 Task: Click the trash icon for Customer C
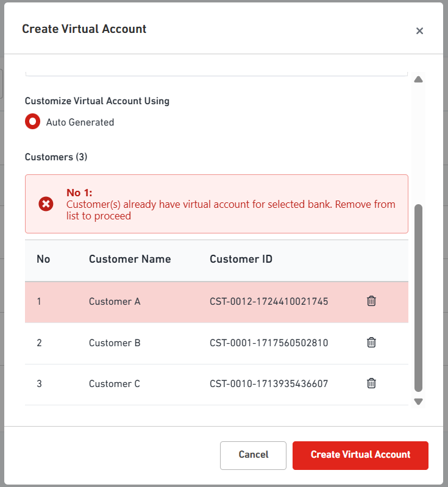pos(371,383)
